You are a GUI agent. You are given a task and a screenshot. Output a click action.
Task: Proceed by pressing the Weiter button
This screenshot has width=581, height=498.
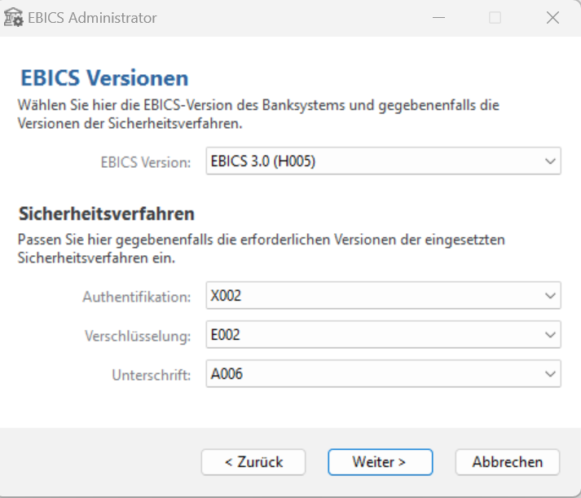point(379,461)
